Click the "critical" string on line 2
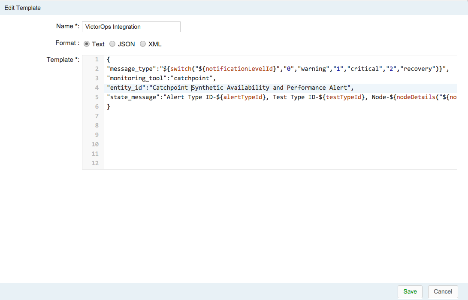Screen dimensions: 468x300 365,69
